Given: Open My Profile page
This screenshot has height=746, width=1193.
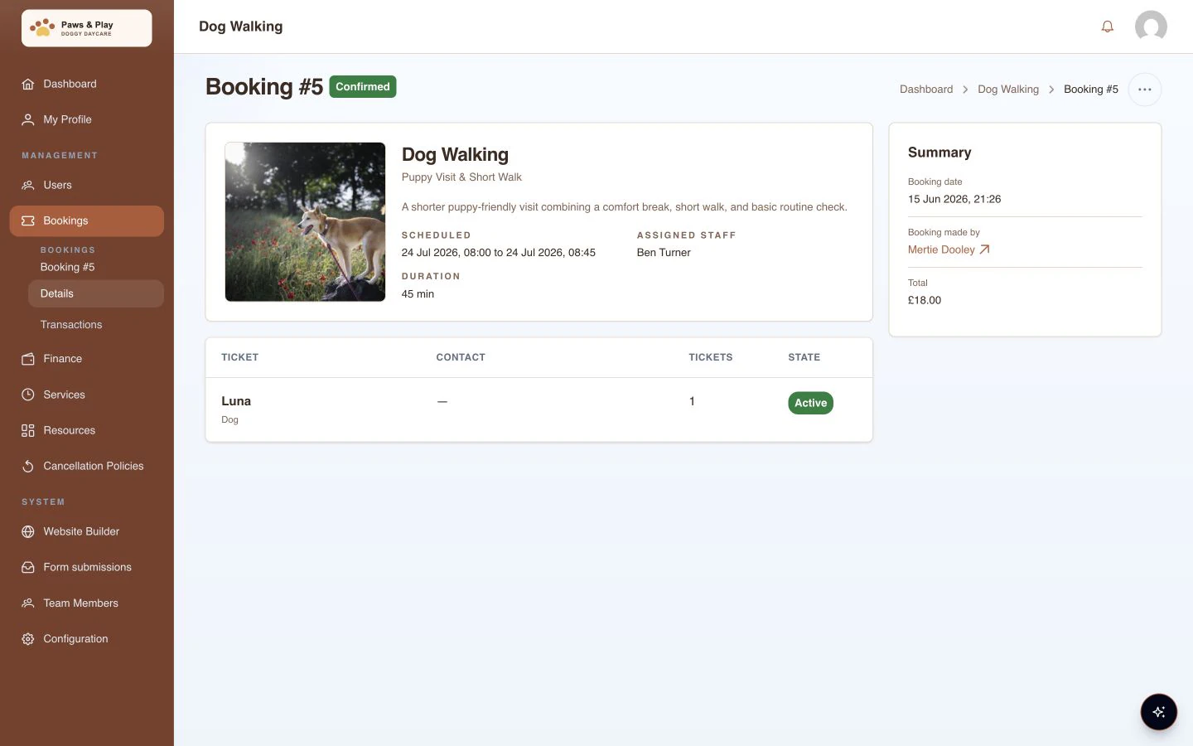Looking at the screenshot, I should pos(86,119).
